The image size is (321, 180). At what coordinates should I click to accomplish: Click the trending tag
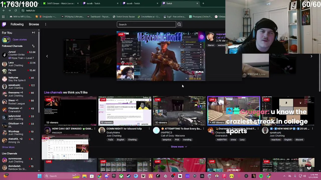[x=187, y=140]
